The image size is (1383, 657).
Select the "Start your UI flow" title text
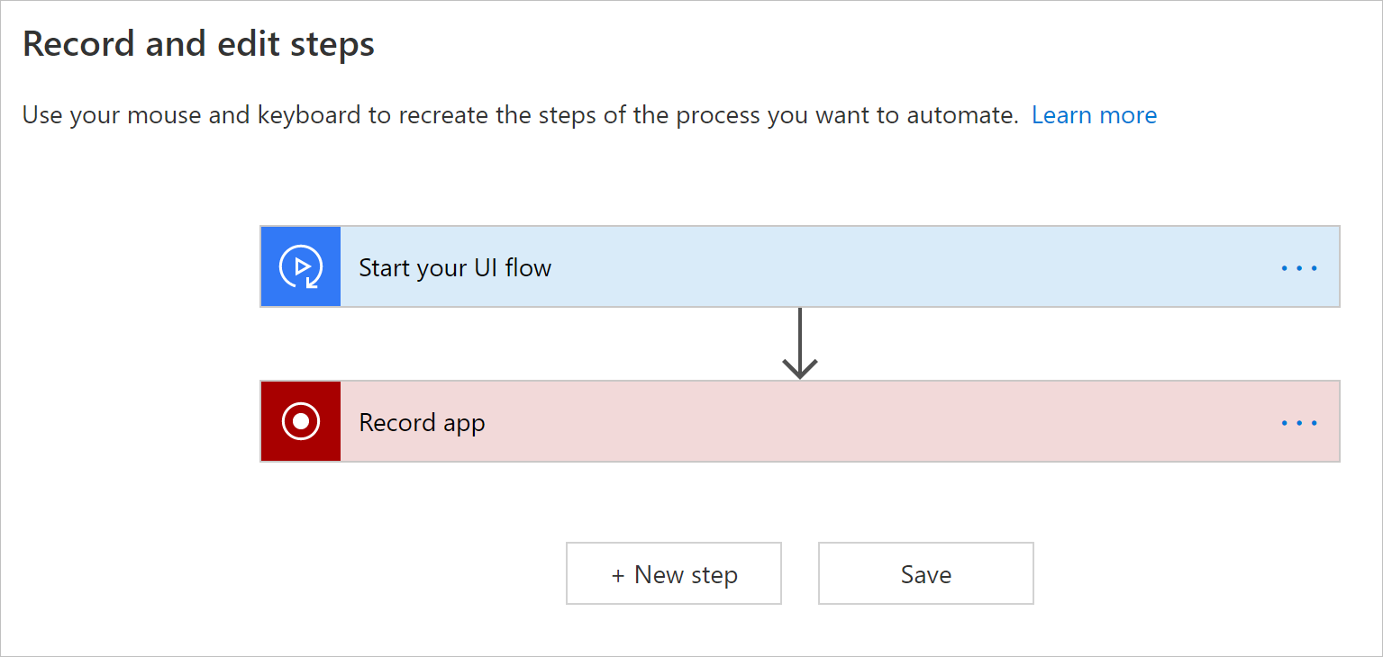[x=455, y=268]
